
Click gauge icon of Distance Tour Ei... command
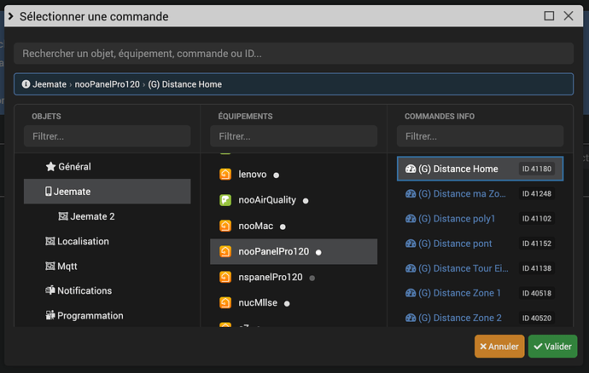click(411, 268)
